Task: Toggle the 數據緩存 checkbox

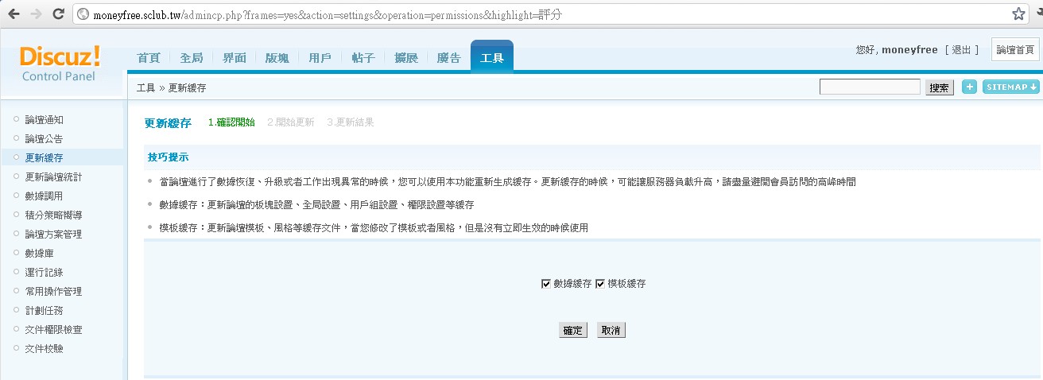Action: [x=546, y=284]
